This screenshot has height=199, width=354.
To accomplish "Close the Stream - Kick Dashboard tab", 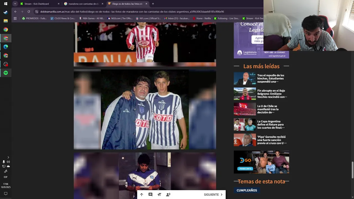I will [x=59, y=4].
